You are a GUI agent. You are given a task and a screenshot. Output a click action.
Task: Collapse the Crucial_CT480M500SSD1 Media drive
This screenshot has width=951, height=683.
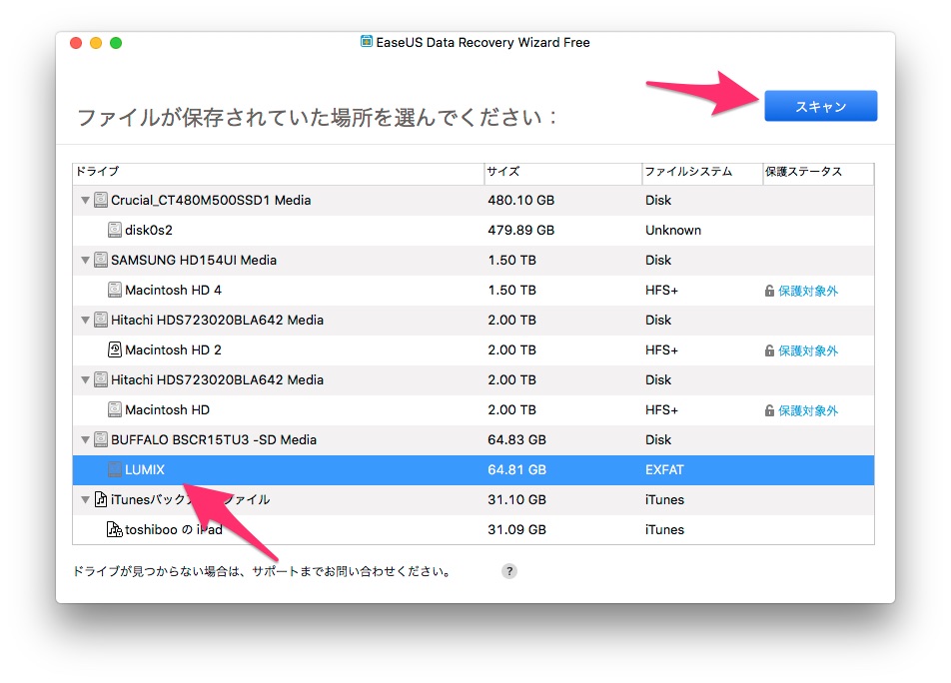[x=84, y=201]
